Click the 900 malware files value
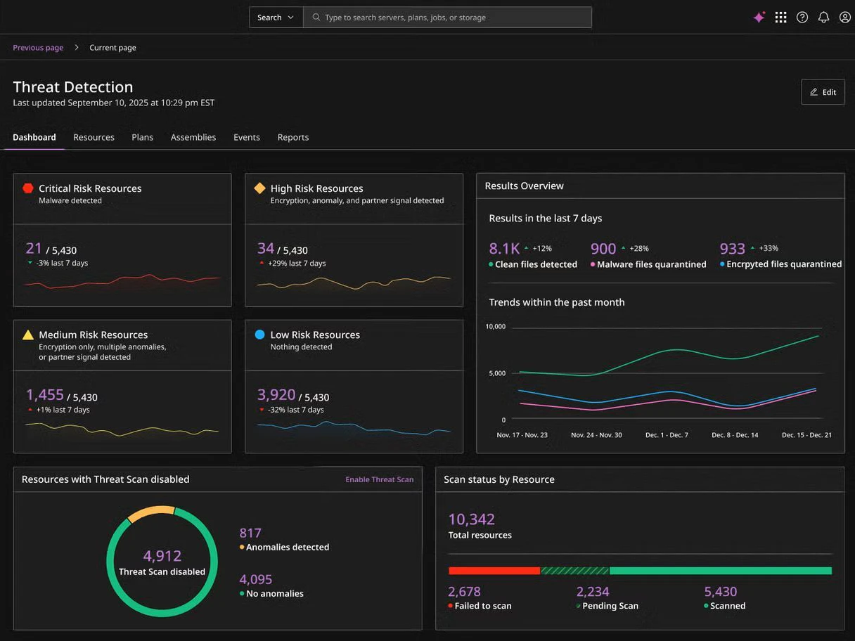This screenshot has height=641, width=855. tap(603, 249)
